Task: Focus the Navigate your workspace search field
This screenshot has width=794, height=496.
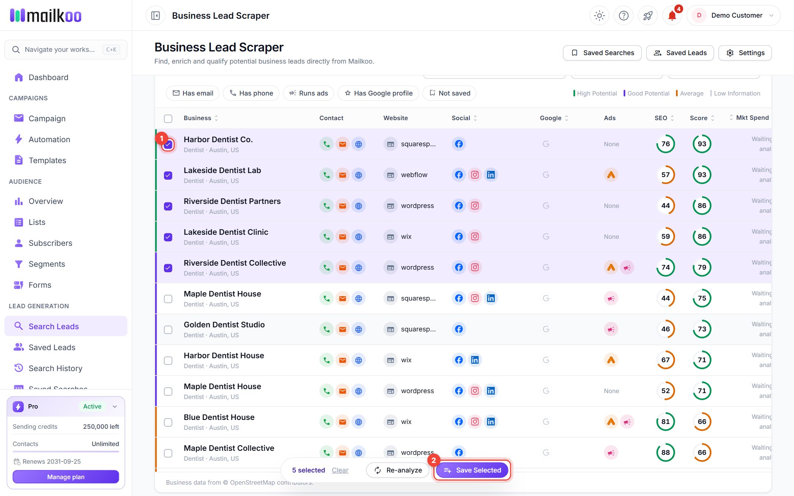Action: click(x=66, y=50)
